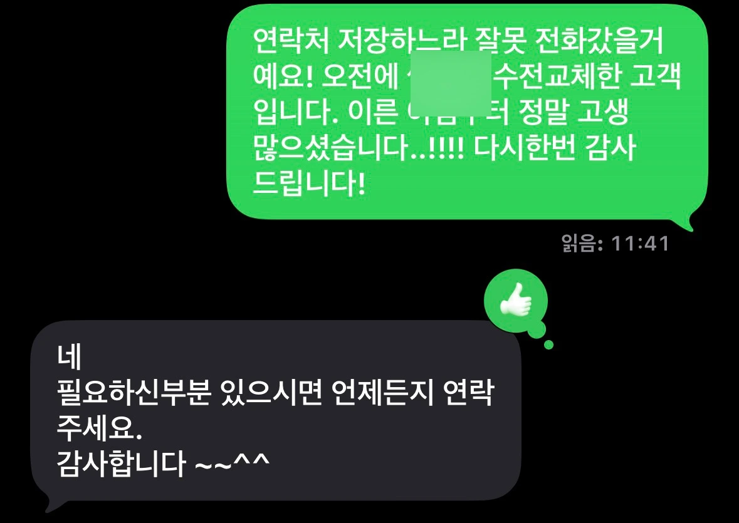Click the '많으셨습니다..!!!! 다시한번 감사' line

pos(444,148)
